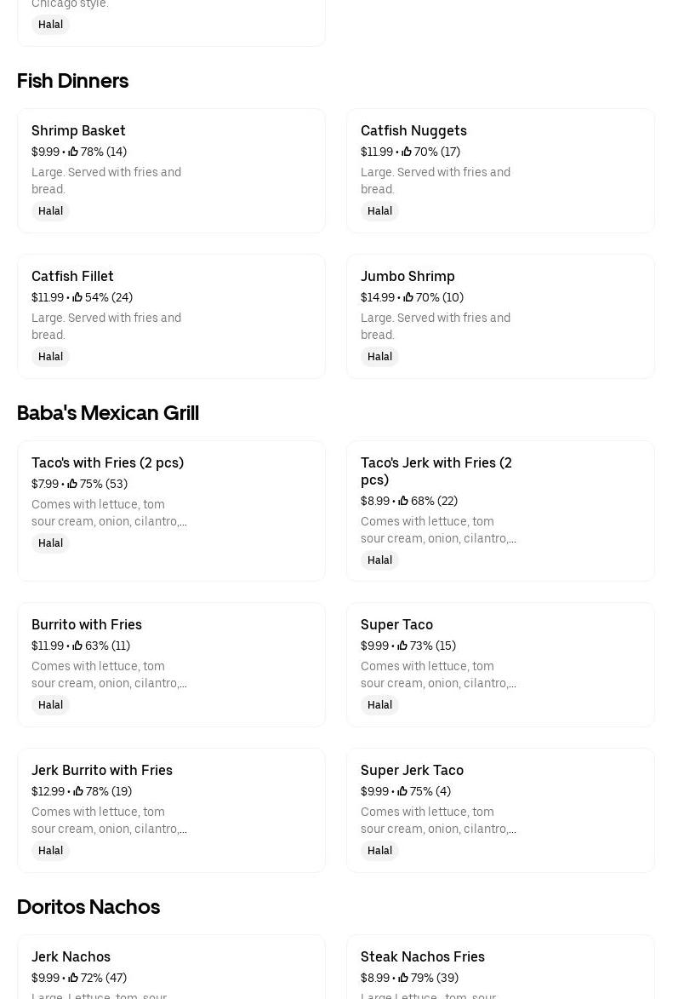
Task: Click the thumbs-up icon on Shrimp Basket
Action: click(73, 152)
